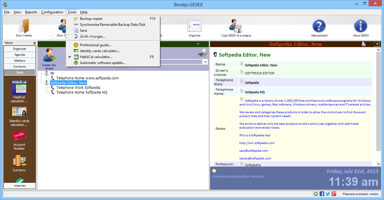Viewport: 384px width, 200px height.
Task: Click Copy GEDEX to a colegue icon
Action: (x=236, y=26)
